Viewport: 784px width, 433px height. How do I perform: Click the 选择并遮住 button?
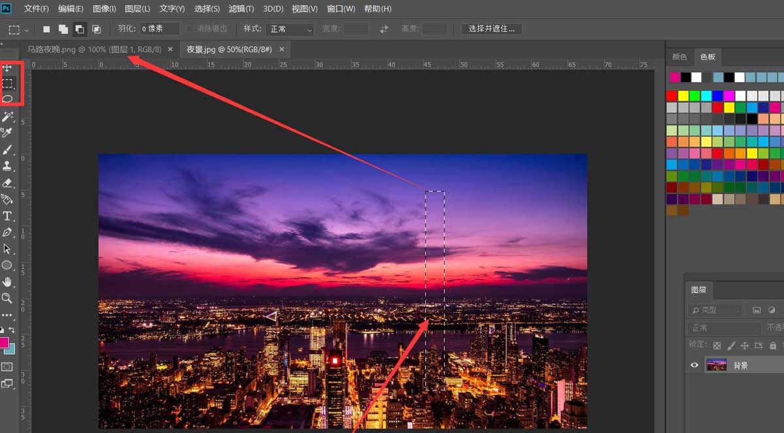pyautogui.click(x=491, y=29)
